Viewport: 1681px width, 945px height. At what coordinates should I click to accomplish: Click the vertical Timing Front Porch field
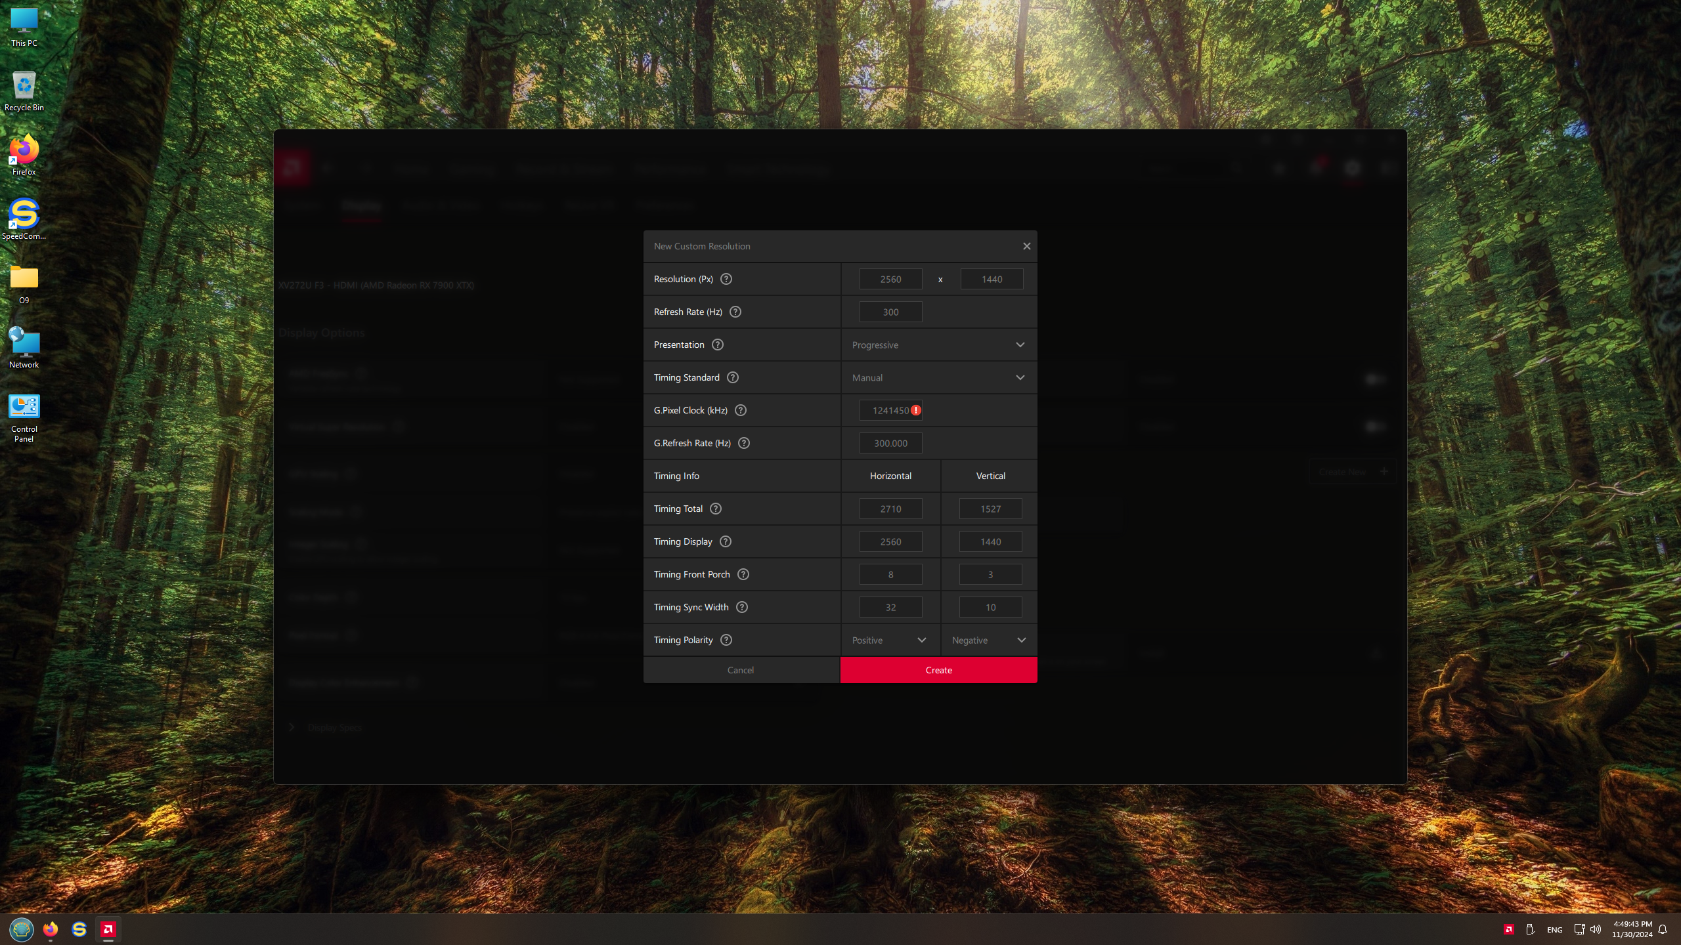coord(990,574)
